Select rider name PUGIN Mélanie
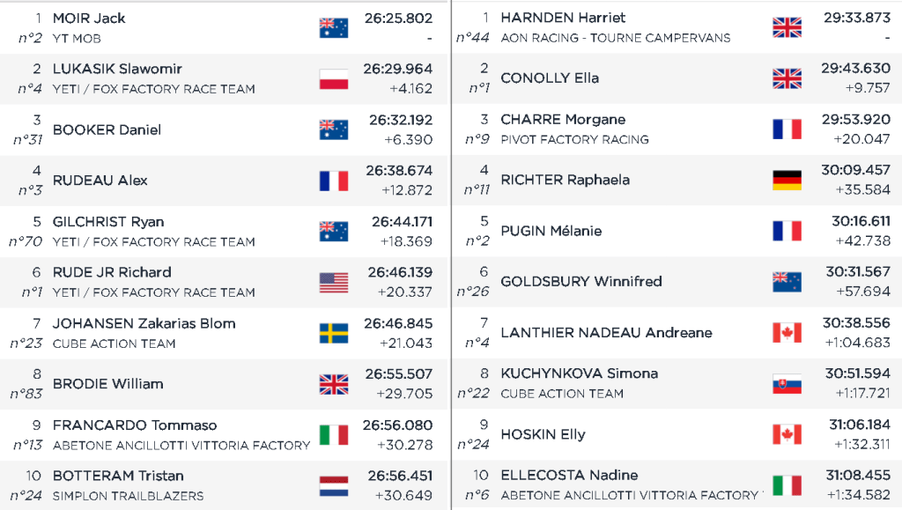The image size is (902, 510). (551, 231)
